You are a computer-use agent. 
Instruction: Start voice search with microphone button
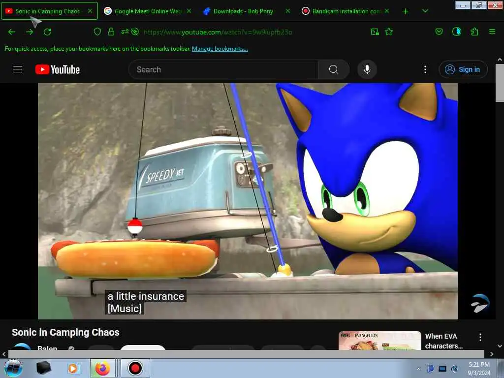click(x=367, y=69)
